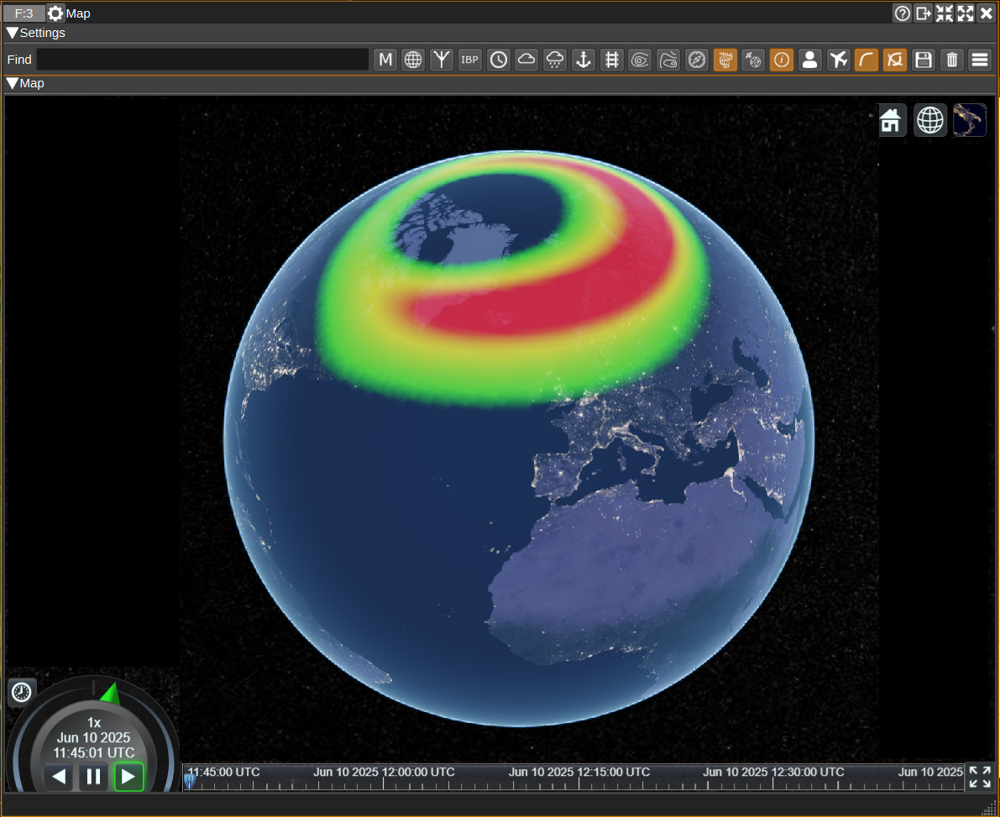Open the globe scene mode picker
This screenshot has height=817, width=1000.
click(x=930, y=120)
